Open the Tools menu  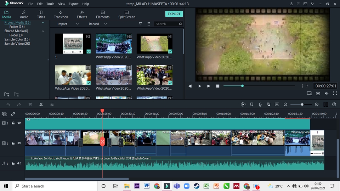[x=50, y=4]
